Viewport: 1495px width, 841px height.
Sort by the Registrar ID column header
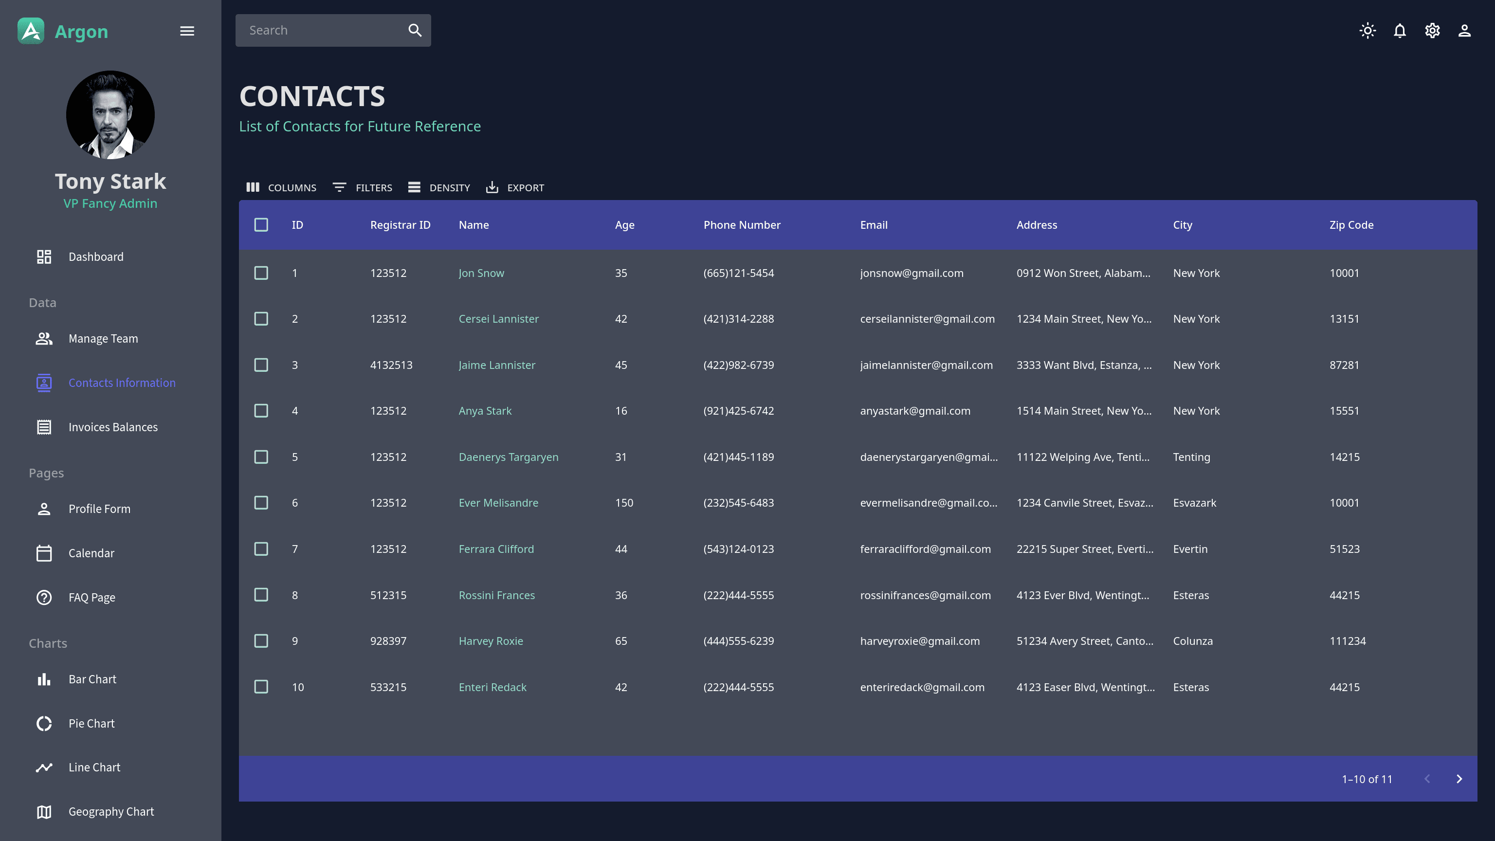[401, 225]
